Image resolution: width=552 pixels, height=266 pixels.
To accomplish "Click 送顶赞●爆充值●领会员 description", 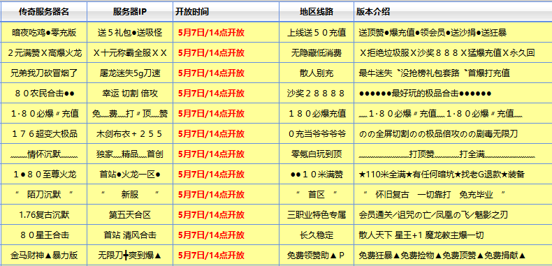I will click(433, 33).
